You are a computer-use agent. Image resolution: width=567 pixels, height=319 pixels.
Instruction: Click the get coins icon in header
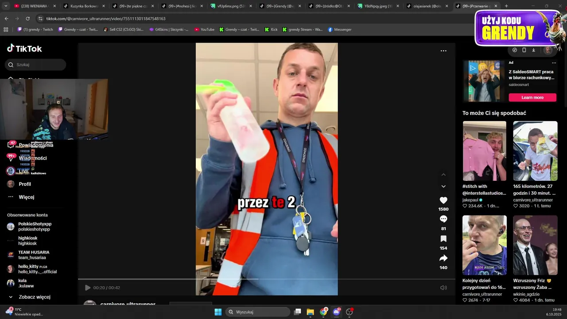tap(514, 50)
